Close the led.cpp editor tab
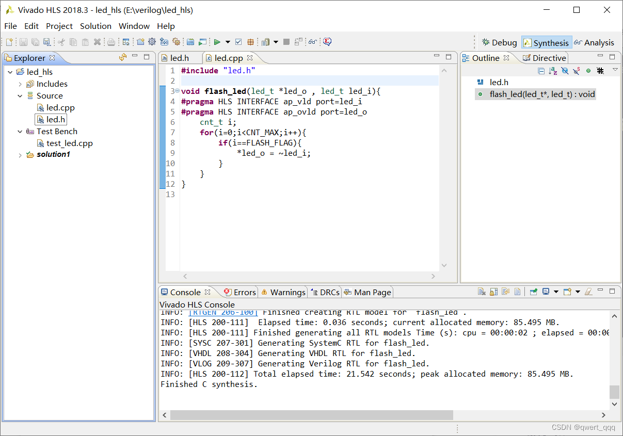Image resolution: width=623 pixels, height=436 pixels. pyautogui.click(x=250, y=58)
